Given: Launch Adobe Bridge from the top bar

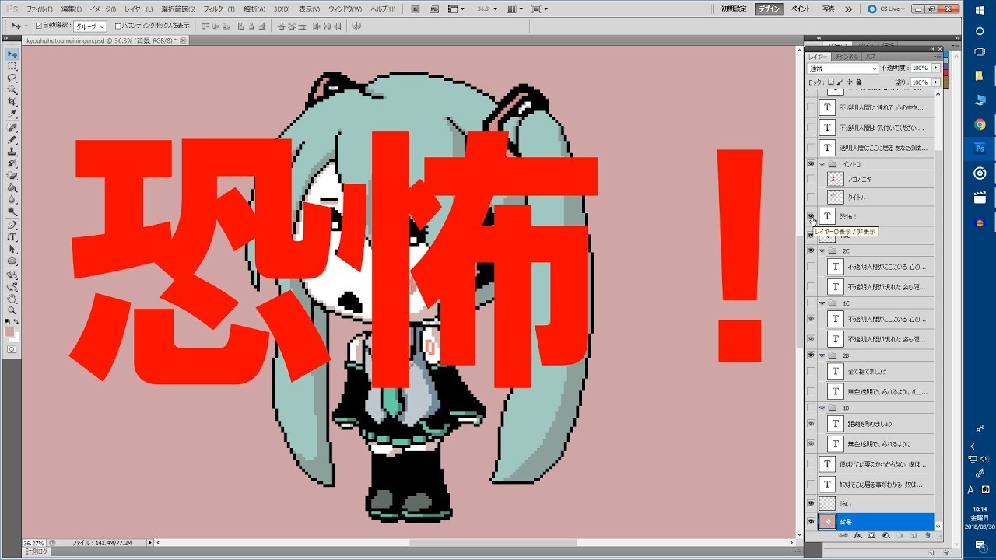Looking at the screenshot, I should pyautogui.click(x=414, y=9).
